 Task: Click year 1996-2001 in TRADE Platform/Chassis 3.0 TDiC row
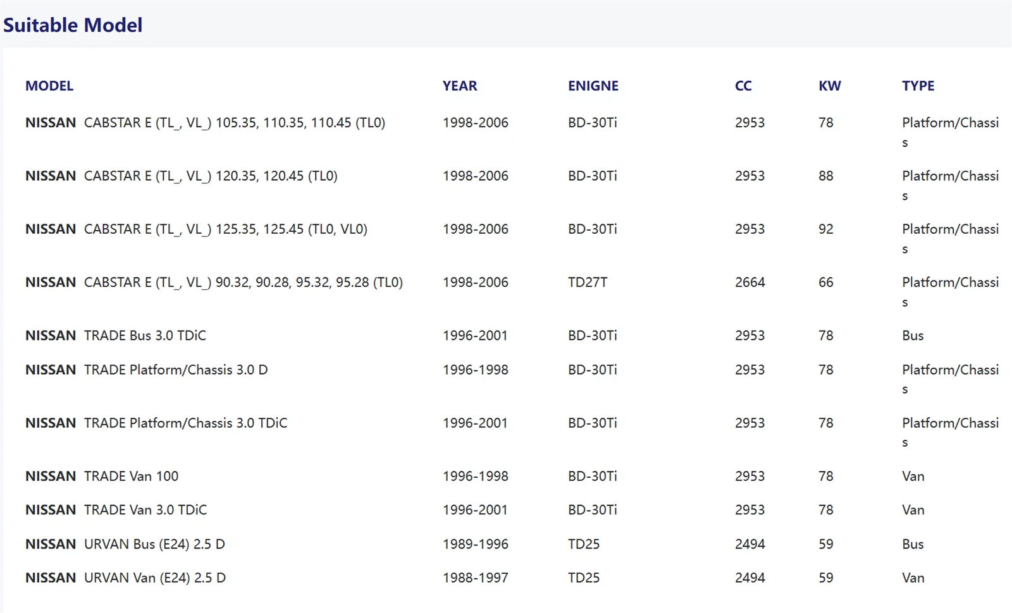tap(476, 423)
